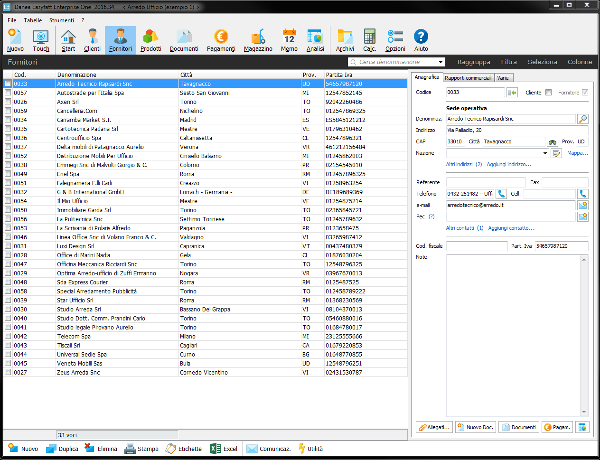The height and width of the screenshot is (460, 600).
Task: Open the Memo calendar
Action: [289, 40]
